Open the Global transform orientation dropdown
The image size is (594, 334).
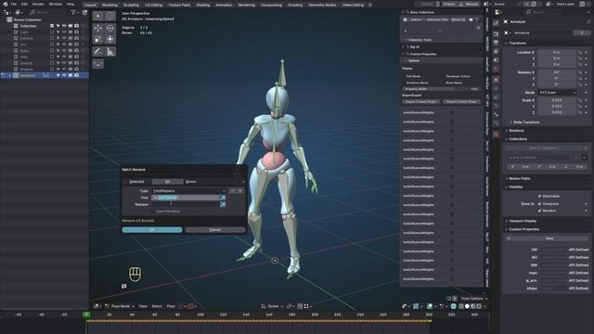point(272,306)
